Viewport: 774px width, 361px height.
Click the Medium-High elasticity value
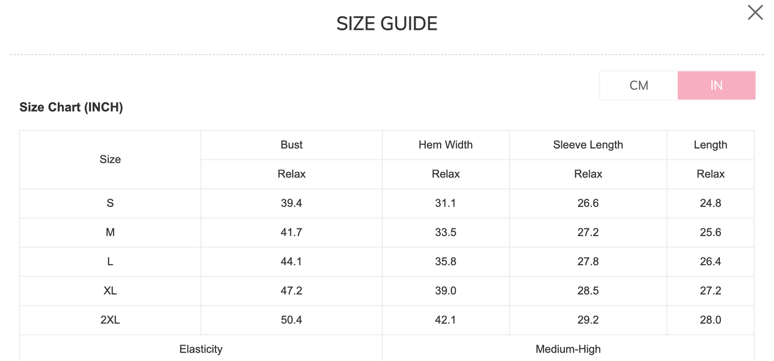pyautogui.click(x=568, y=349)
